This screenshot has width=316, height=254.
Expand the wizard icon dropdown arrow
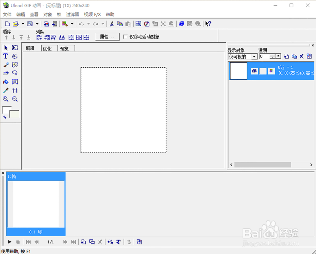click(x=72, y=24)
